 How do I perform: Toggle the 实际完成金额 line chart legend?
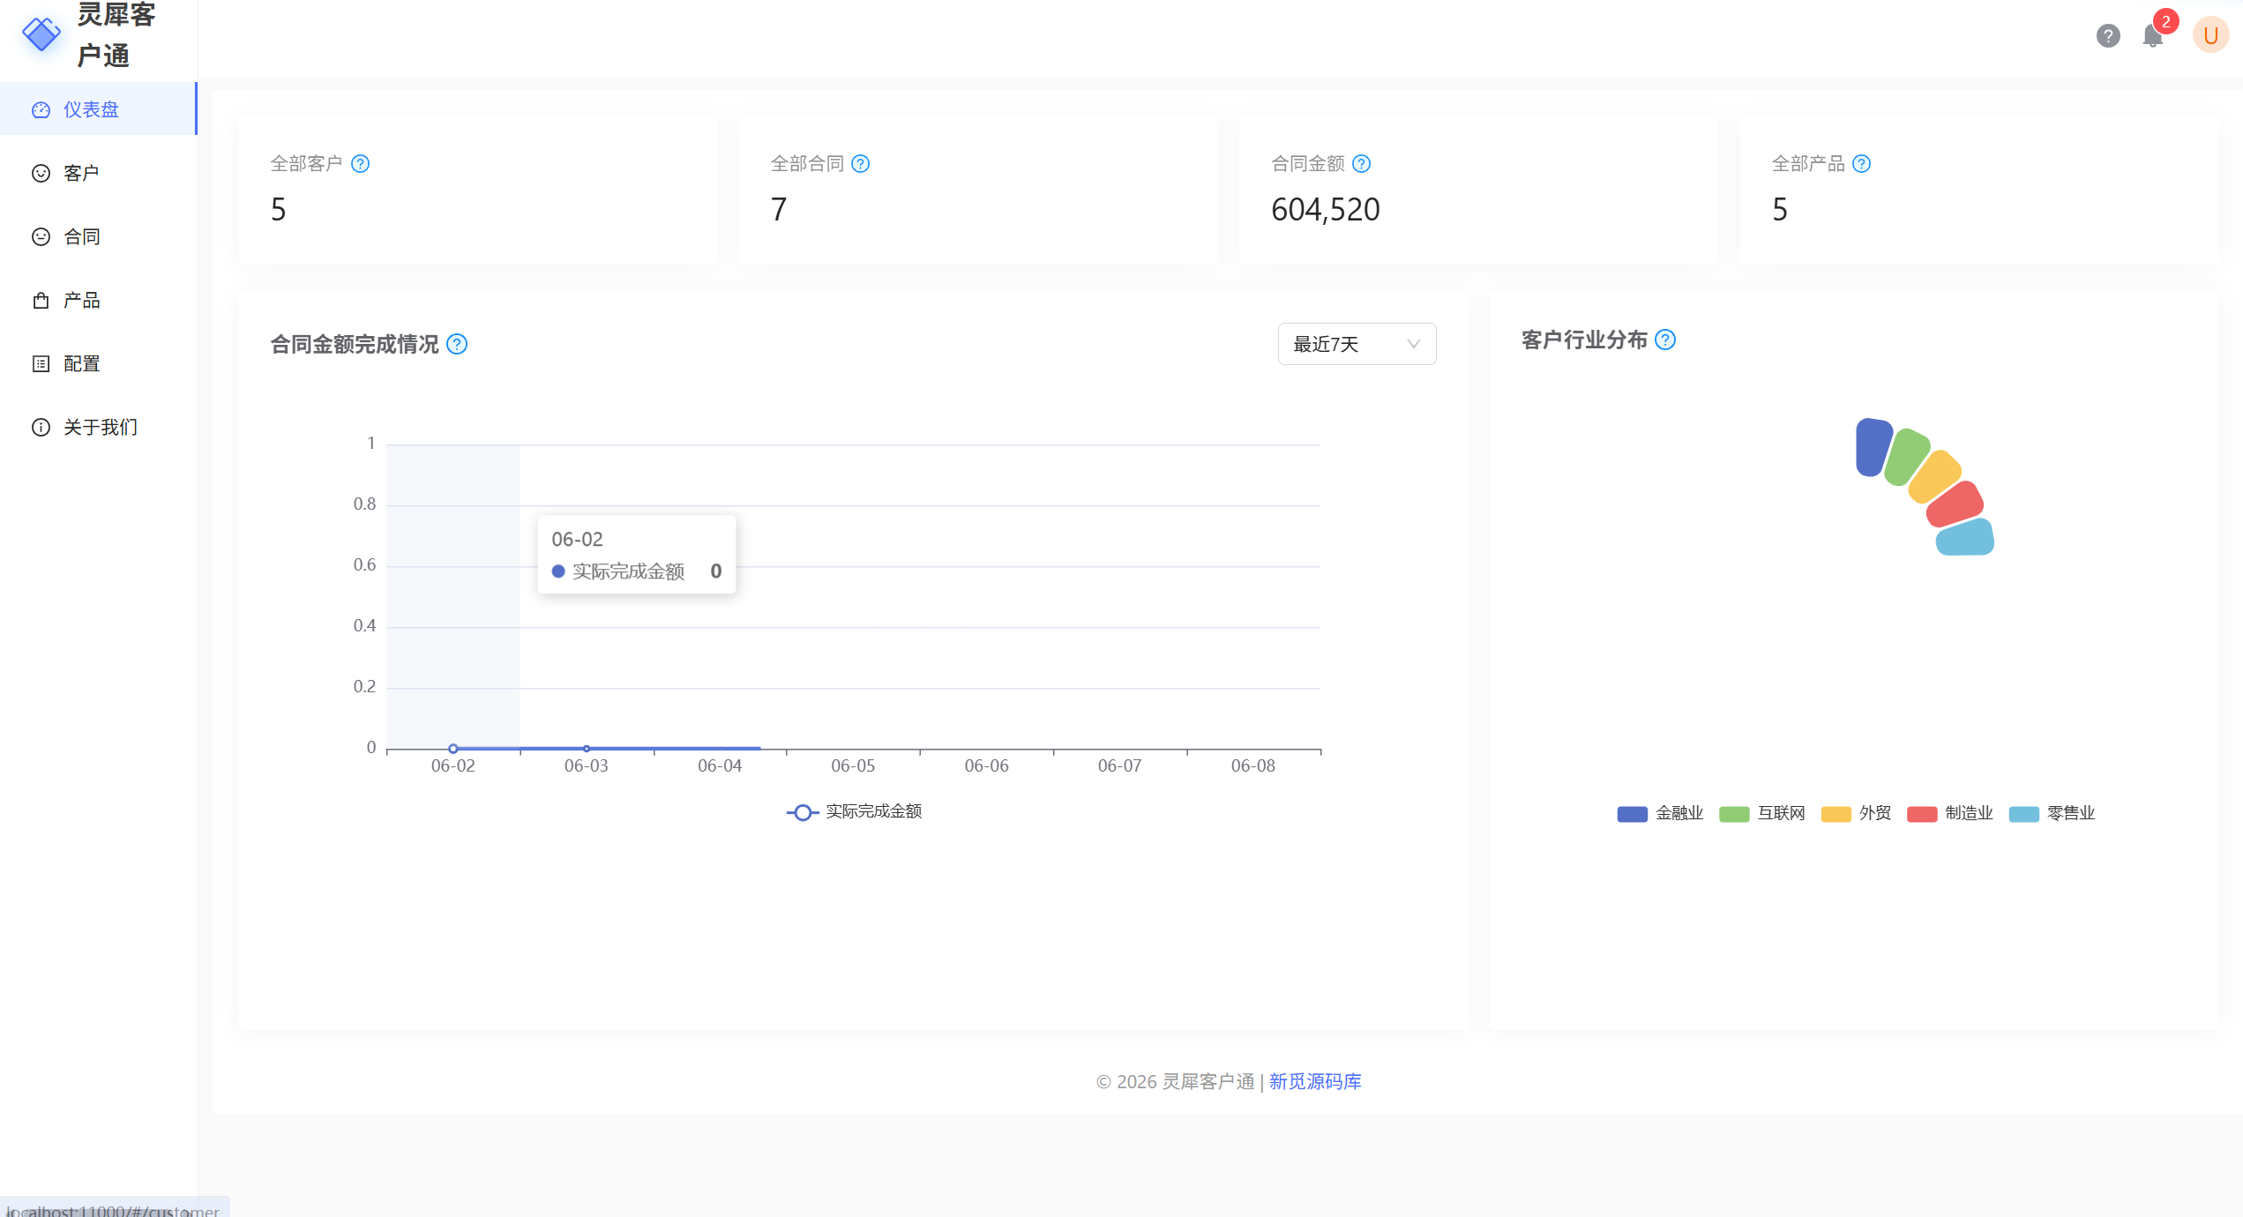pos(854,811)
